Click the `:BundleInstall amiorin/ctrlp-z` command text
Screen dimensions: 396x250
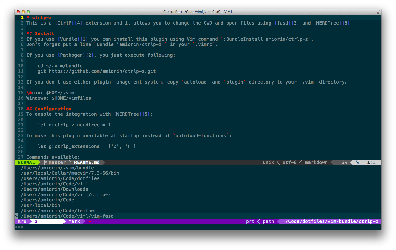point(265,39)
